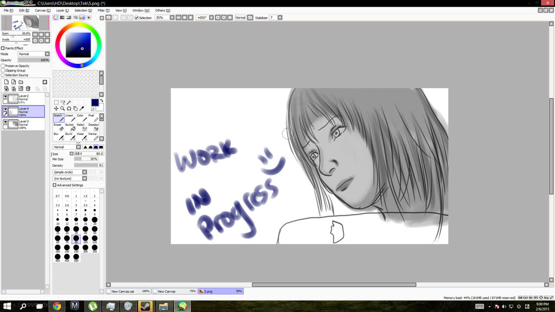Open the Stabilizer value dropdown

pyautogui.click(x=280, y=17)
